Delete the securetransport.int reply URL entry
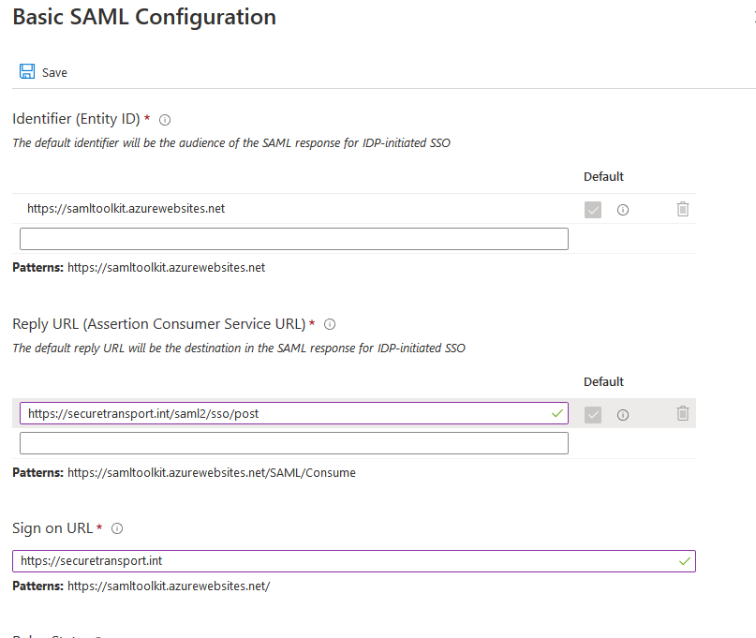 [x=683, y=413]
